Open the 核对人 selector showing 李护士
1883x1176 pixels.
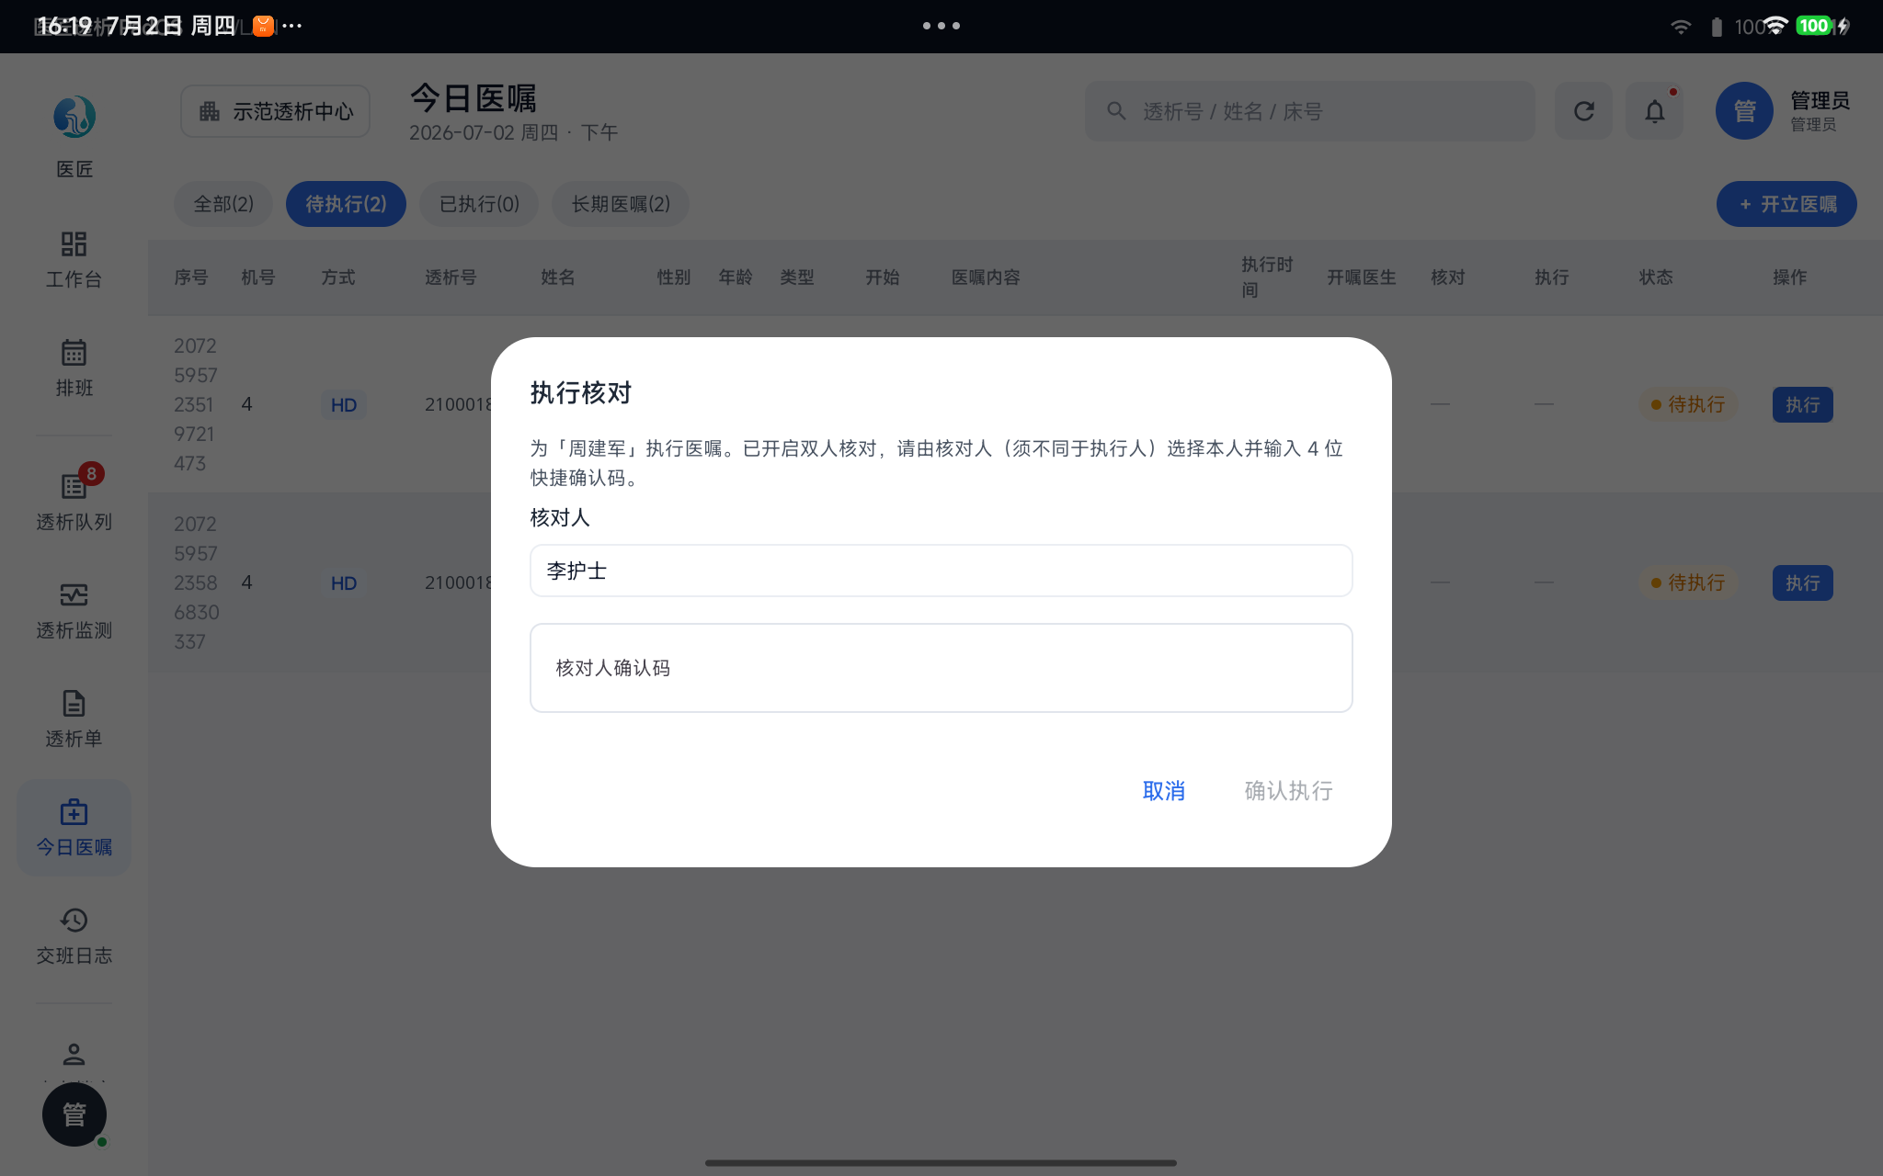(x=941, y=571)
